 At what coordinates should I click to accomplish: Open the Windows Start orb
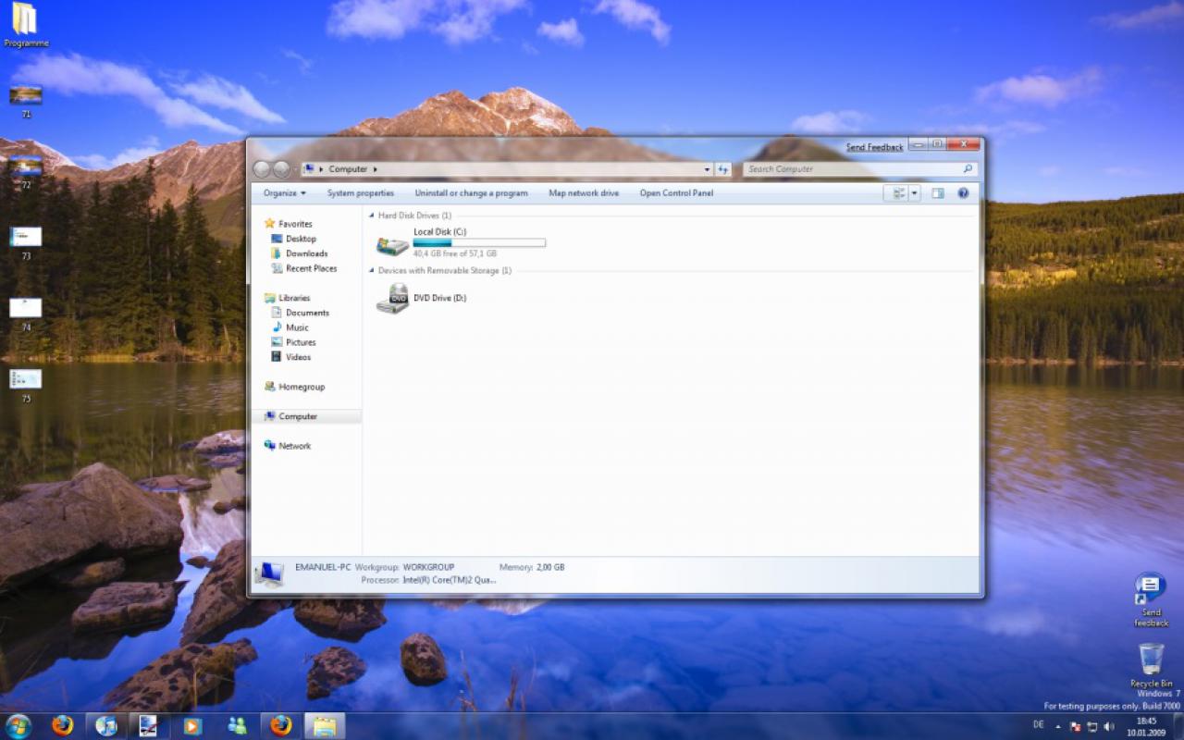(18, 725)
